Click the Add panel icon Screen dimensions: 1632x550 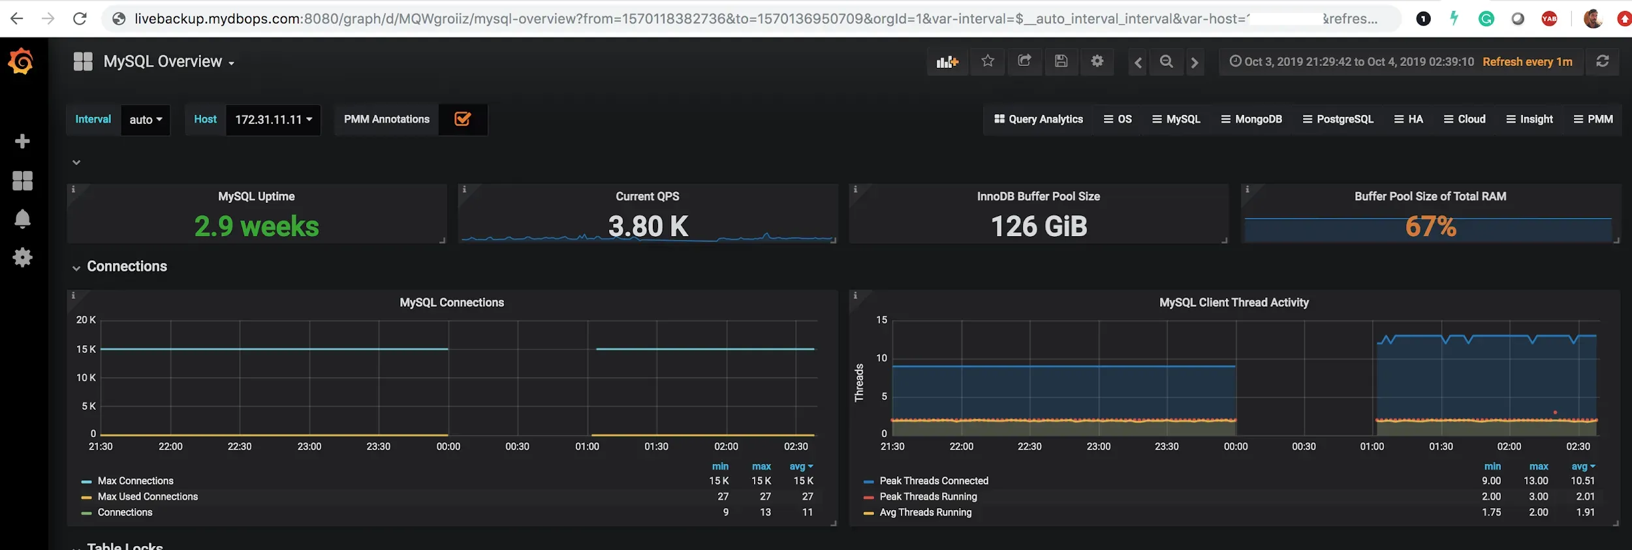coord(947,62)
